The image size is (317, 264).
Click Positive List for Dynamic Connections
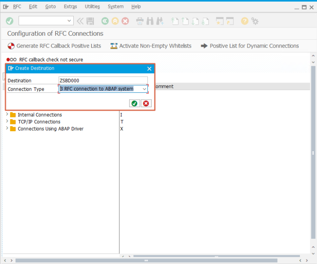[x=250, y=46]
